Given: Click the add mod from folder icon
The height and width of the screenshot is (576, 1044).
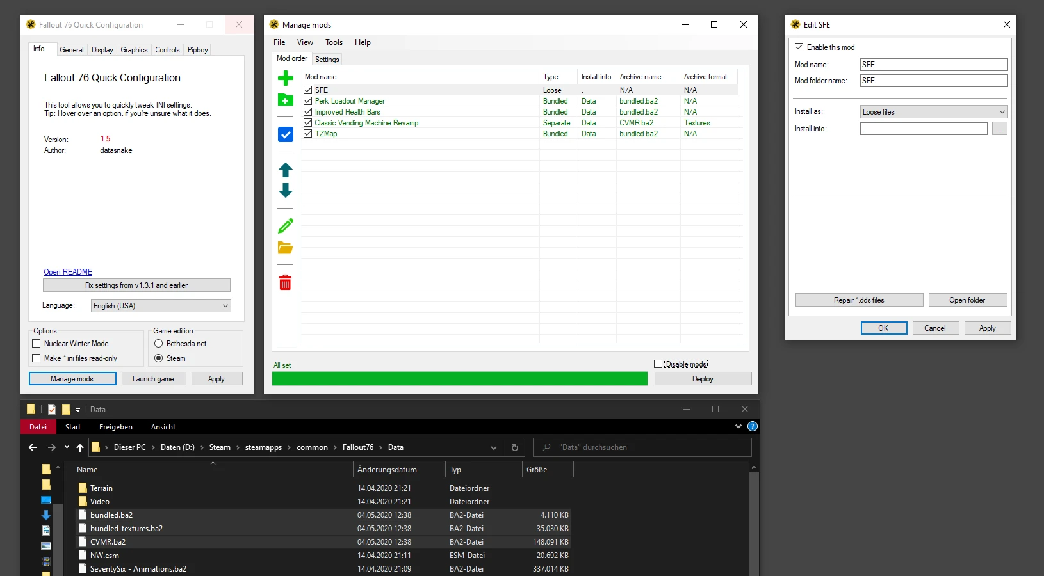Looking at the screenshot, I should click(286, 100).
